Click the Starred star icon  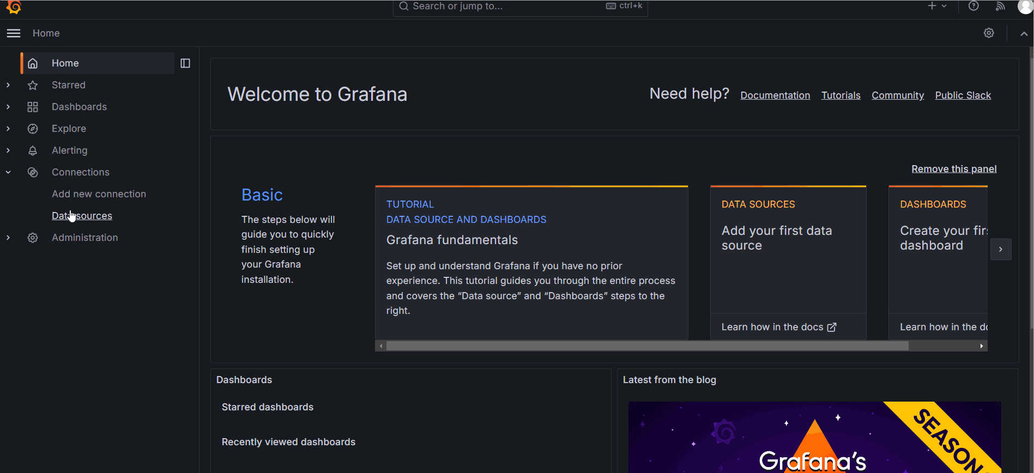[33, 85]
